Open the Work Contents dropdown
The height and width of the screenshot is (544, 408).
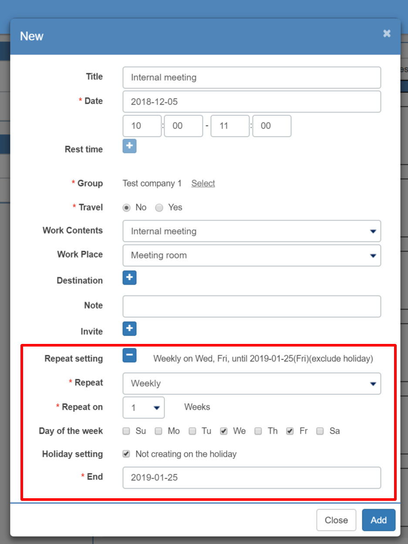click(x=373, y=231)
